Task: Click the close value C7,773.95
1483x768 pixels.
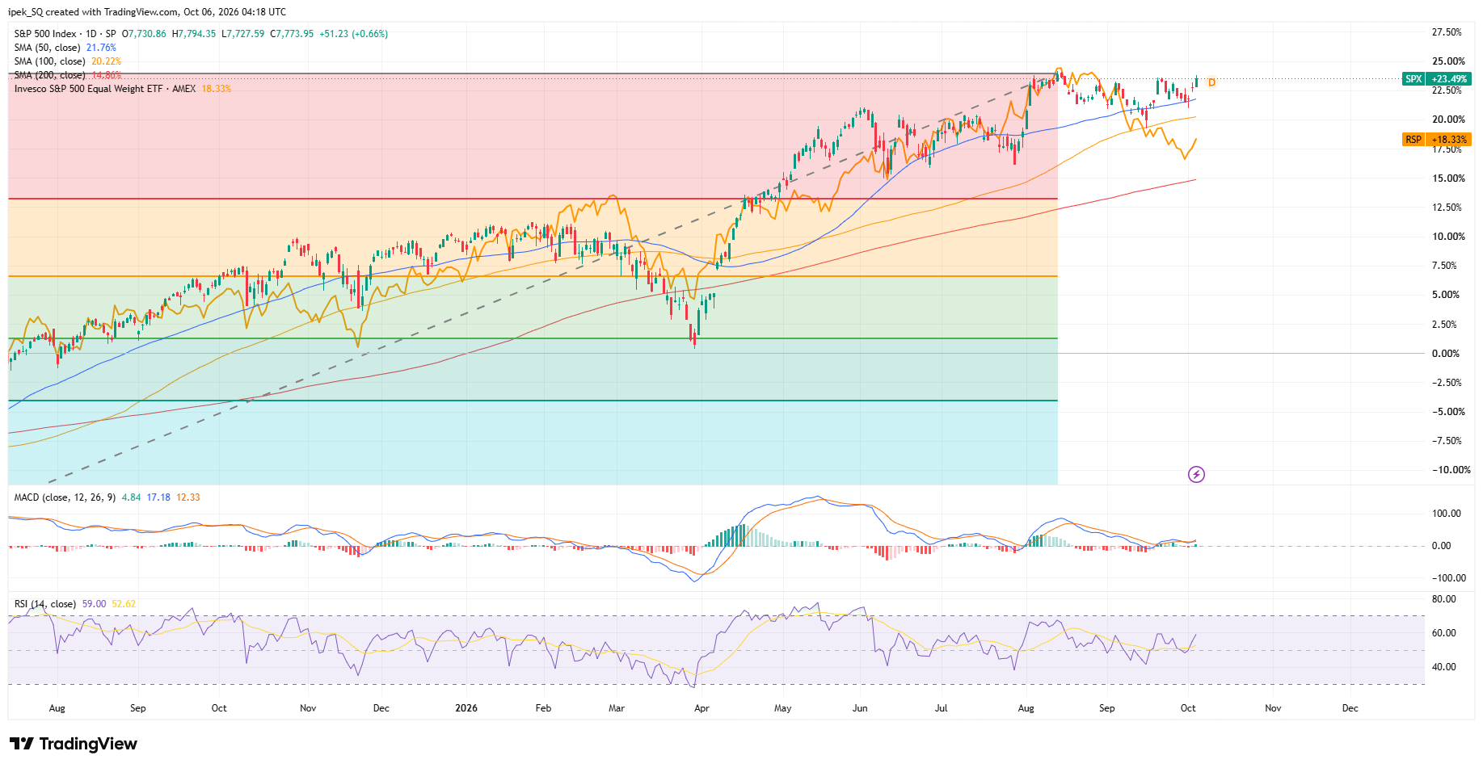Action: (x=292, y=34)
